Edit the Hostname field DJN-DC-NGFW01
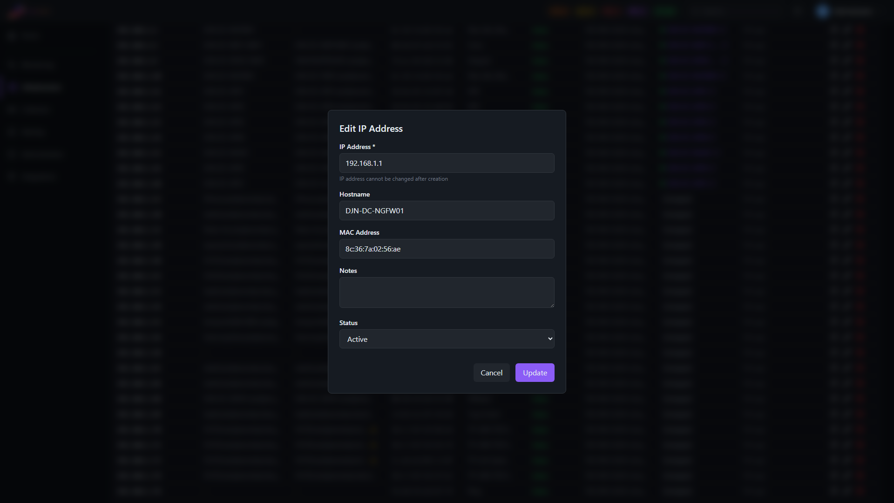894x503 pixels. (447, 211)
